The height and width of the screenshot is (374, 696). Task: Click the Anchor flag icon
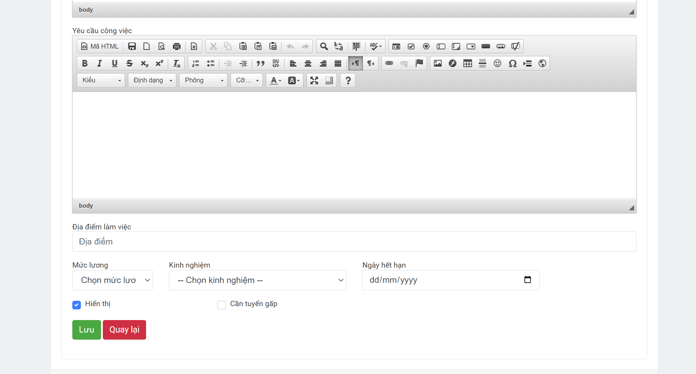pyautogui.click(x=419, y=63)
